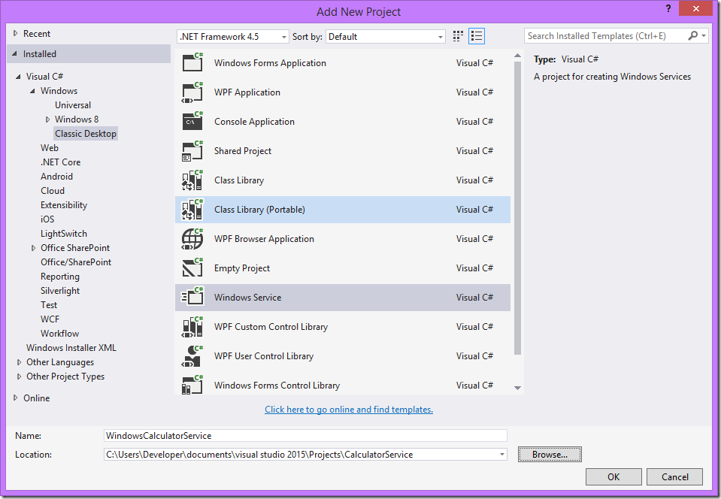Image resolution: width=721 pixels, height=499 pixels.
Task: Click the Empty Project template icon
Action: (192, 268)
